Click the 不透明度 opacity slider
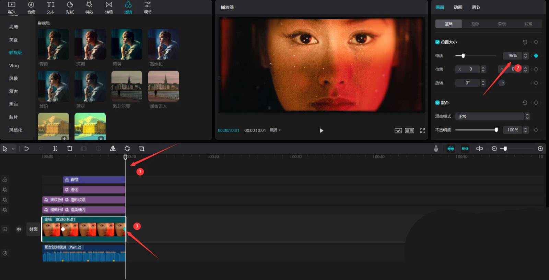 [x=476, y=130]
